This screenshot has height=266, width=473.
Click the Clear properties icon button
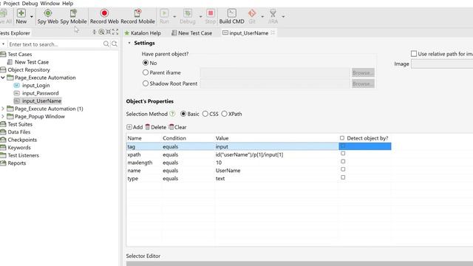pos(171,127)
